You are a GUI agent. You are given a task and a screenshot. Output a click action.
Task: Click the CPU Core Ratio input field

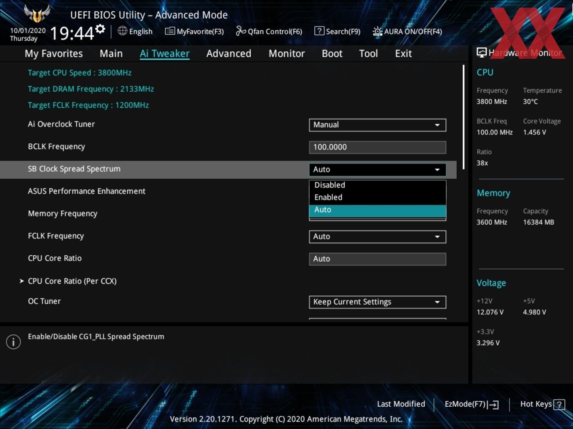(378, 259)
